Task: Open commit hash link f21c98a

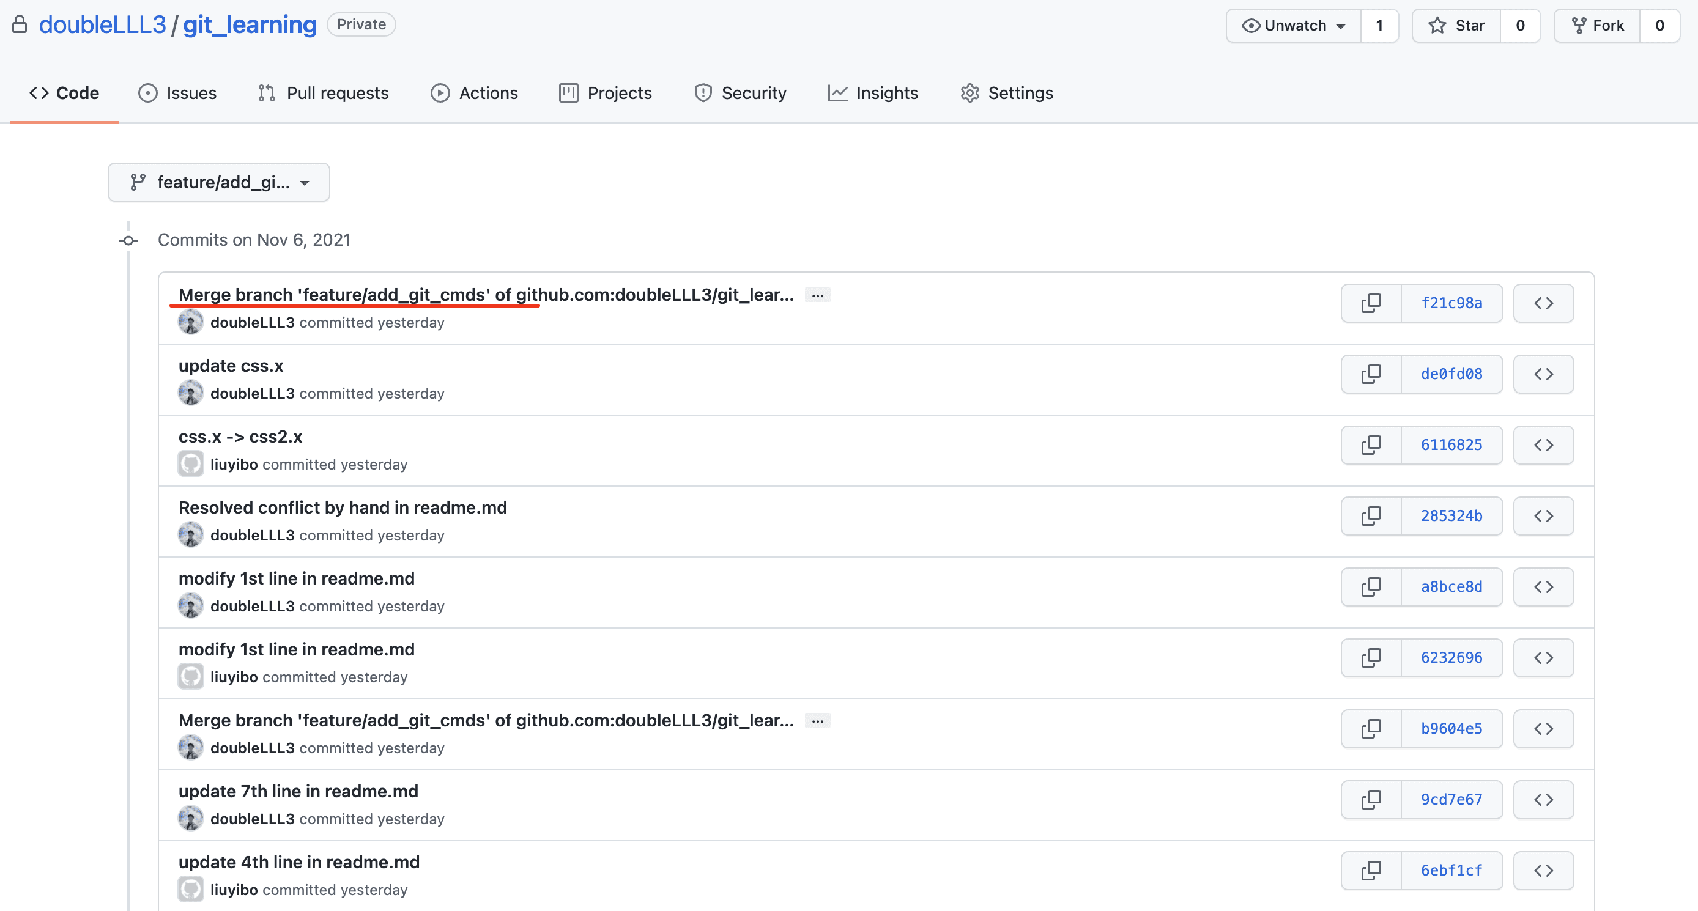Action: (1451, 303)
